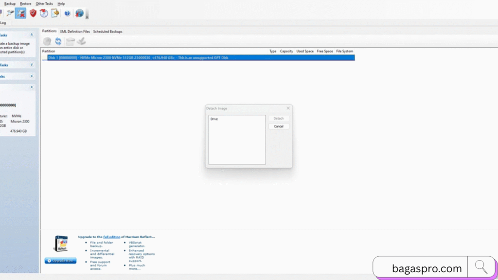This screenshot has height=280, width=498.
Task: Open Macrium Image Guardian shield icon
Action: tap(32, 13)
